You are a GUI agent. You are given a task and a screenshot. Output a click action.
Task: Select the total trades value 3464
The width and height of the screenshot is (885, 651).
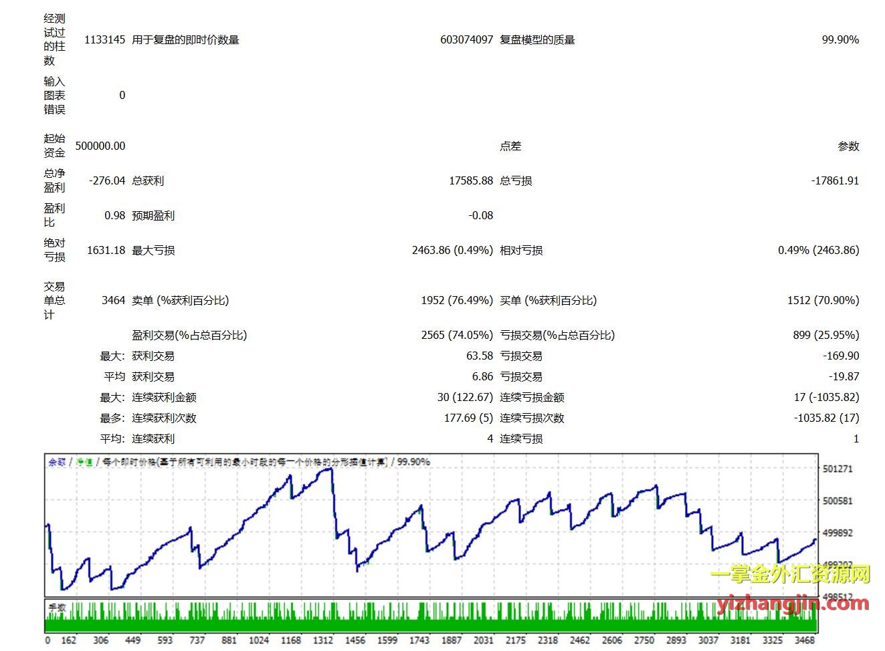pyautogui.click(x=113, y=301)
